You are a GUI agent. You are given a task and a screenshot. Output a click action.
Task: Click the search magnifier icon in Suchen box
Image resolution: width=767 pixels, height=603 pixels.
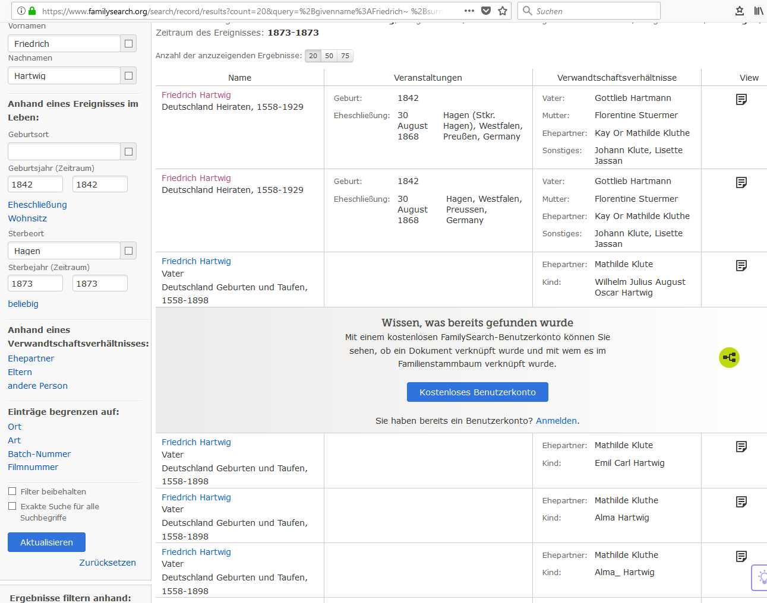[x=527, y=11]
